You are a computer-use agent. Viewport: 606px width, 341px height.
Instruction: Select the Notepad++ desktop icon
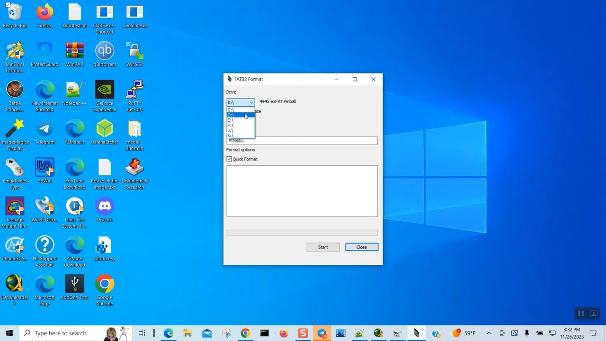click(75, 93)
